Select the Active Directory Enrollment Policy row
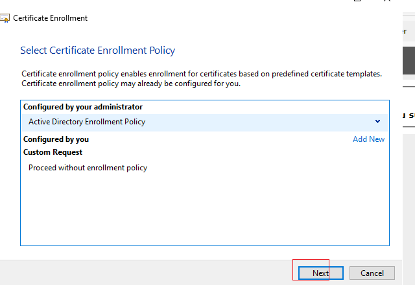This screenshot has width=415, height=285. pyautogui.click(x=205, y=122)
